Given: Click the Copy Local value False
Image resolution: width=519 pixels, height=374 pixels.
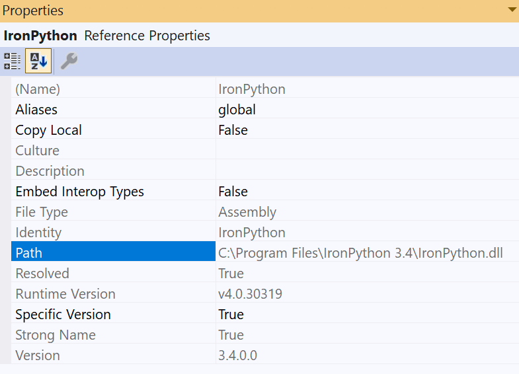Looking at the screenshot, I should click(x=233, y=130).
